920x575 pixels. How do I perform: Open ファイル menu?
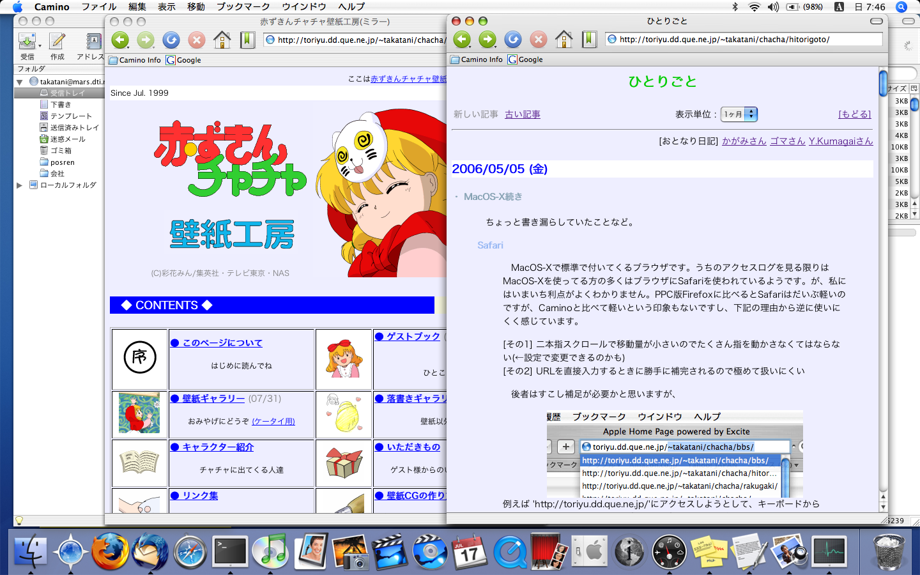99,7
